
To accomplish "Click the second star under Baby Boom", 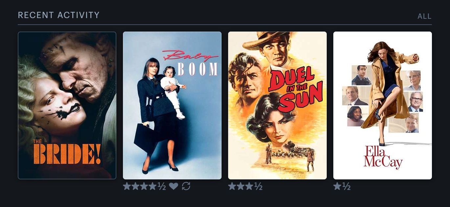I will 135,187.
